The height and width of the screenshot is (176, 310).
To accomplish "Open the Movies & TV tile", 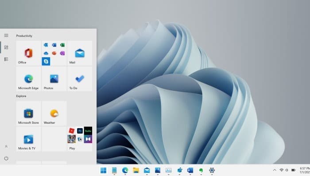I will (28, 139).
